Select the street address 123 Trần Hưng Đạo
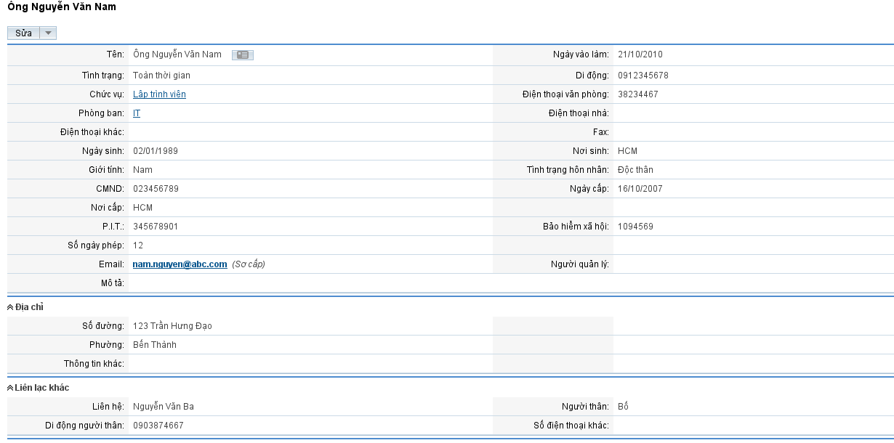894x443 pixels. pyautogui.click(x=172, y=326)
